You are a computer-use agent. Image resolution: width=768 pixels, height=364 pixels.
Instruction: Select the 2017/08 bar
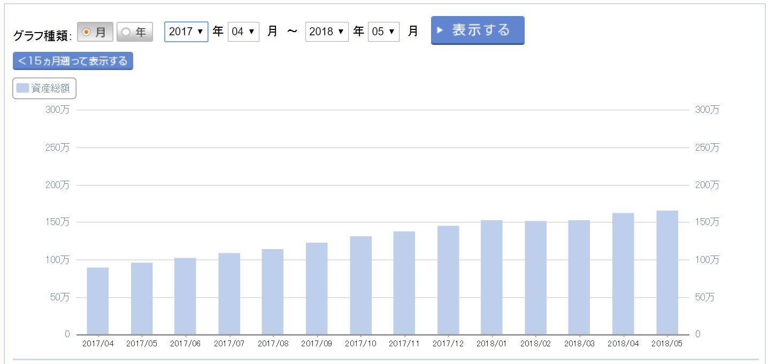tap(273, 292)
